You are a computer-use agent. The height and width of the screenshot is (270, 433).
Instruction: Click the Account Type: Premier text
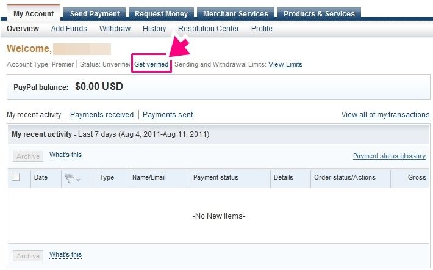[40, 64]
